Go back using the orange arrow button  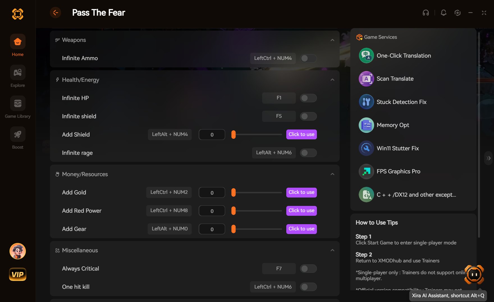pyautogui.click(x=56, y=13)
